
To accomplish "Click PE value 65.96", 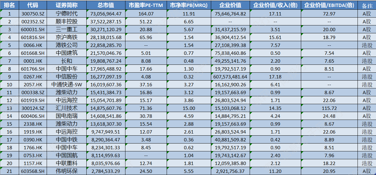I will (146, 37).
